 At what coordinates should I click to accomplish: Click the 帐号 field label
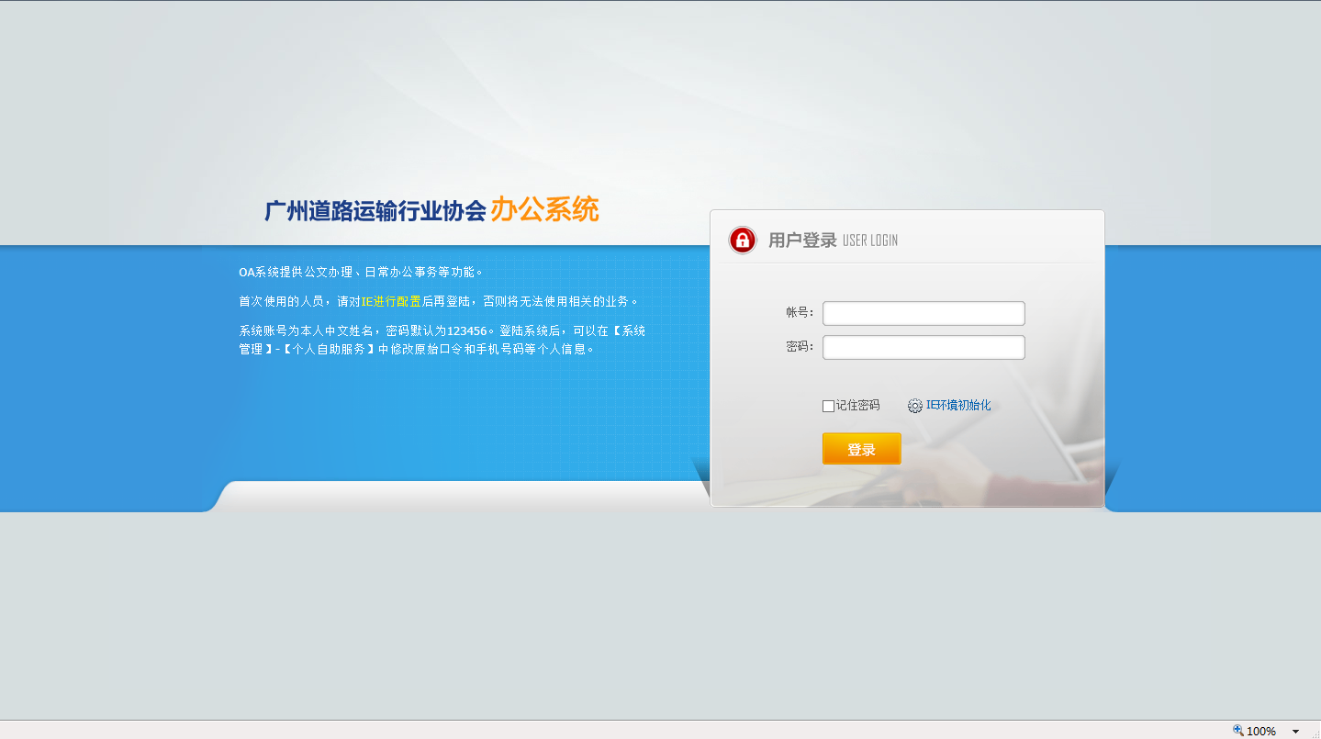click(799, 313)
